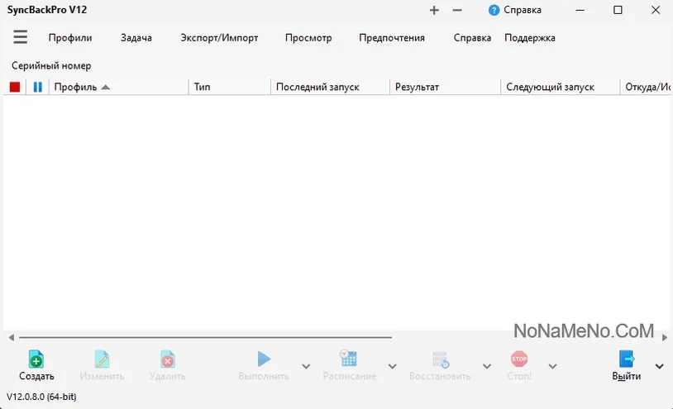673x409 pixels.
Task: Expand the dropdown arrow beside Выполнить
Action: tap(306, 367)
